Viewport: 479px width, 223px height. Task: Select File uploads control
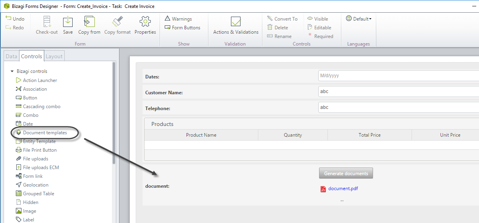(32, 158)
